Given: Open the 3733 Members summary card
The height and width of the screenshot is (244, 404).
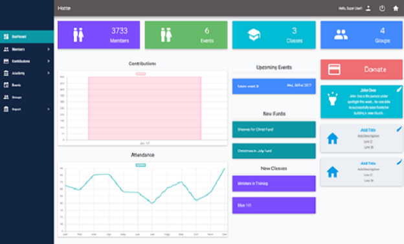Looking at the screenshot, I should pyautogui.click(x=98, y=35).
